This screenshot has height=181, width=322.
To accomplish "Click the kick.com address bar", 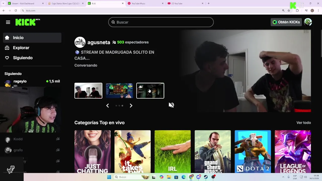I will [151, 11].
